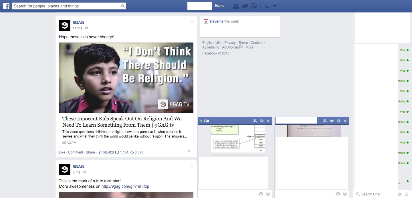The height and width of the screenshot is (198, 412).
Task: Open the Messages icon in the top bar
Action: click(245, 6)
